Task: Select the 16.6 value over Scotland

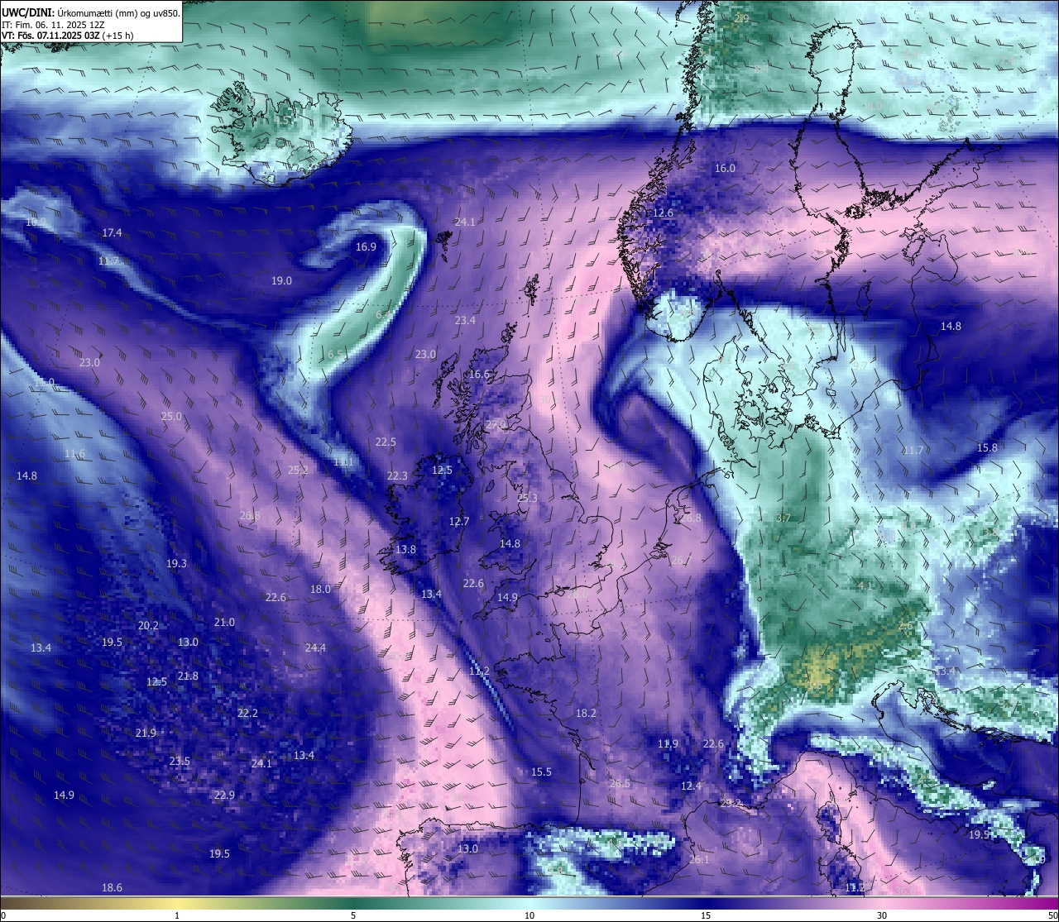Action: (x=479, y=374)
